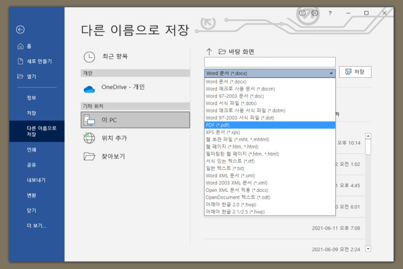Select 웹 페이지 (*.htm, *.html) option
403x269 pixels.
(x=270, y=146)
